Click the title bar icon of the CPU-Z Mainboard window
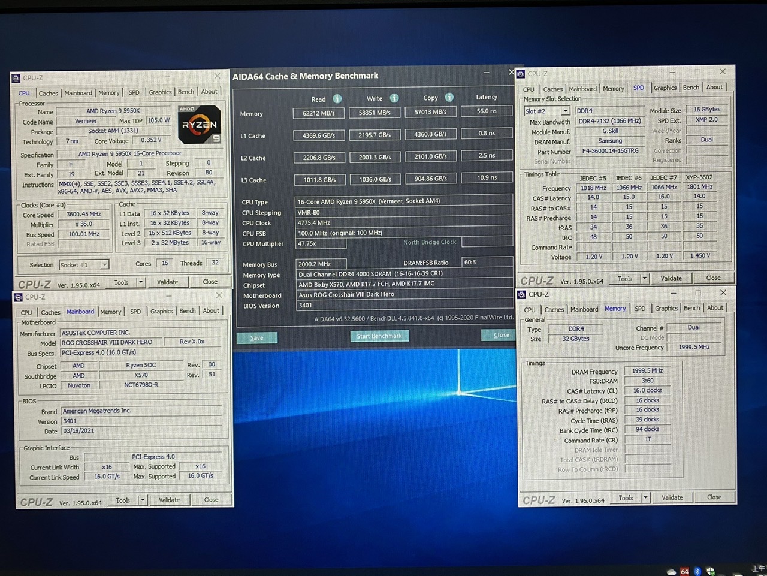The width and height of the screenshot is (767, 576). point(19,297)
